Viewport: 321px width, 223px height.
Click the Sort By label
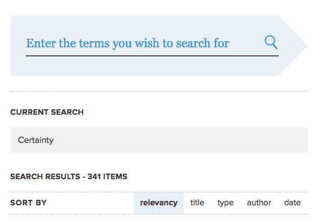(x=28, y=203)
